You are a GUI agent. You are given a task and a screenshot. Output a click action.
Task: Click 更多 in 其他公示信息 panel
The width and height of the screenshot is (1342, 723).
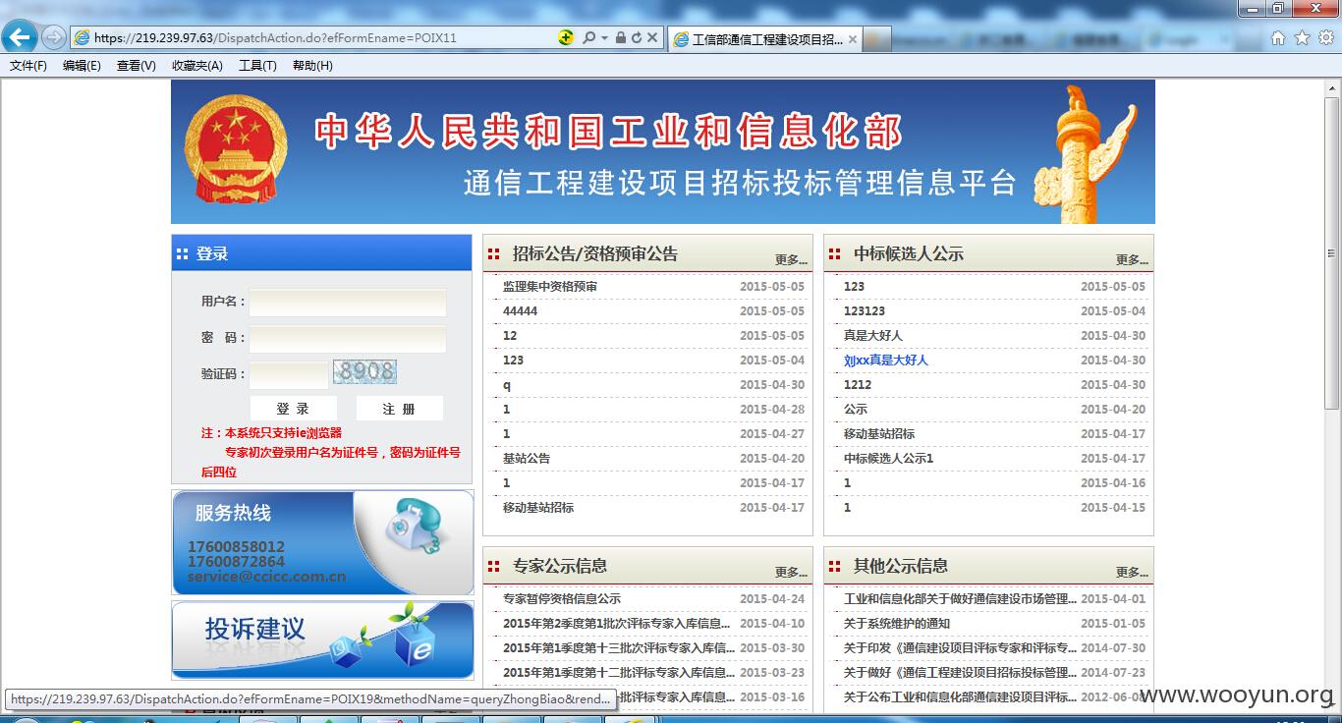(1132, 573)
